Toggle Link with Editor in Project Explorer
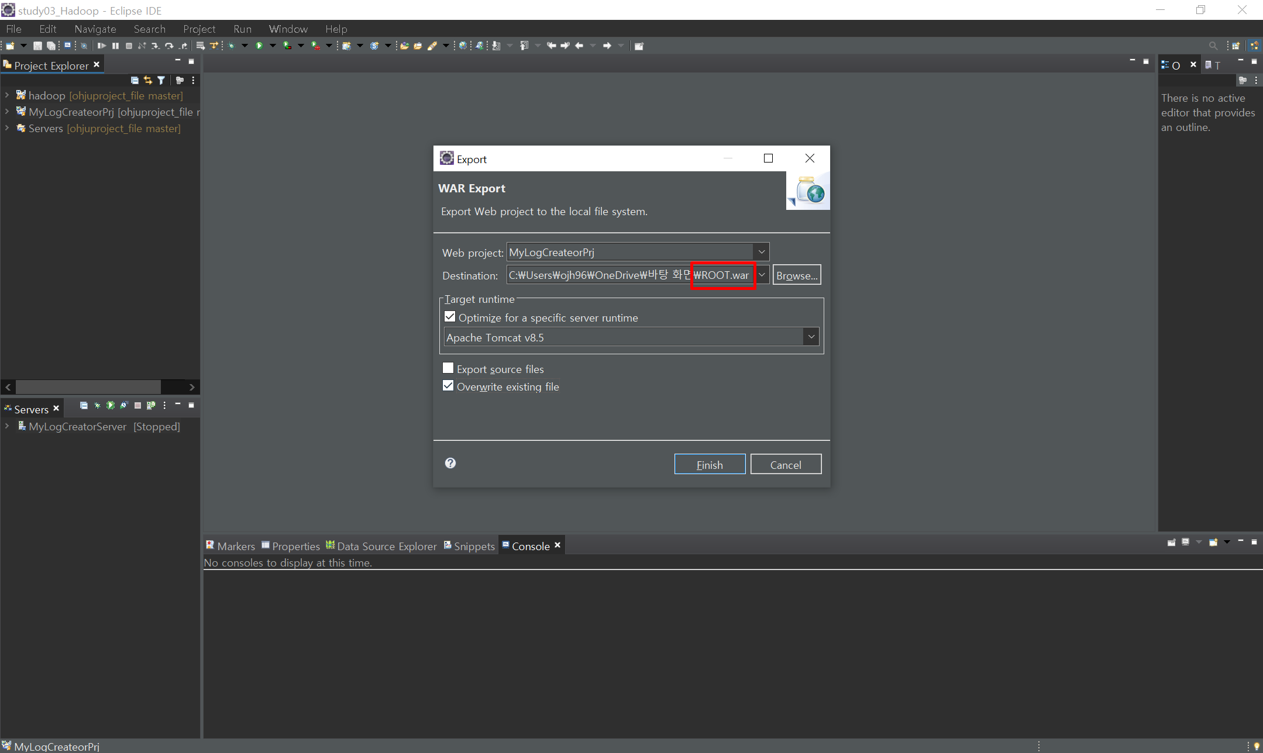 click(x=147, y=80)
